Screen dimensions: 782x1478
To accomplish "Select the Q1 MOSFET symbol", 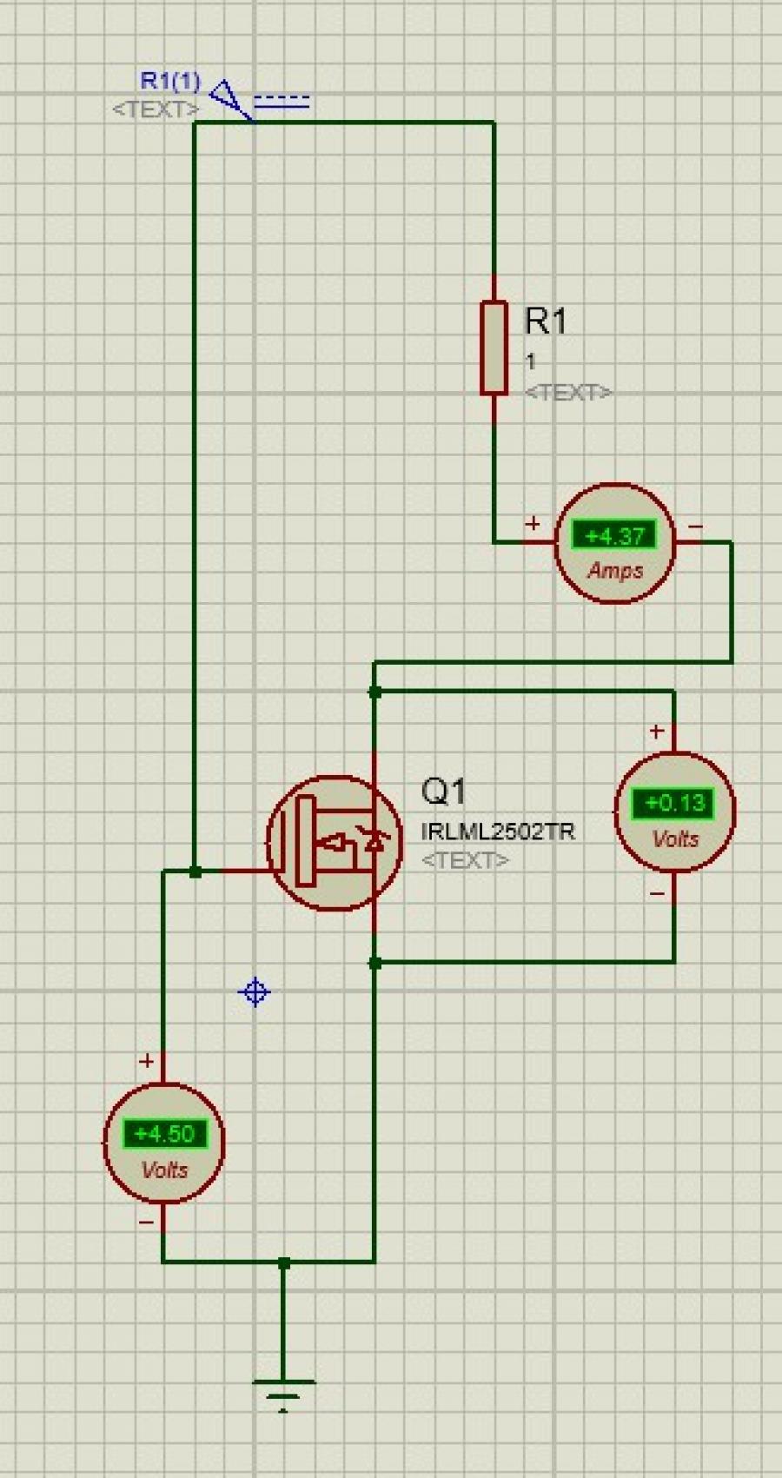I will 334,842.
